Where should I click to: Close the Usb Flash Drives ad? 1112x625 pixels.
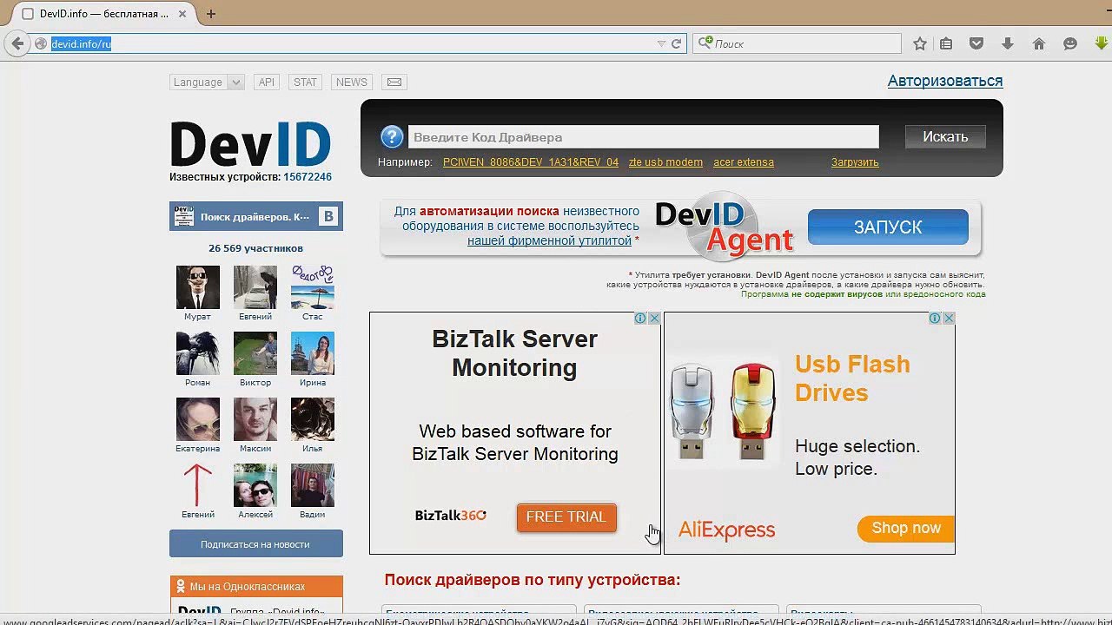coord(949,319)
